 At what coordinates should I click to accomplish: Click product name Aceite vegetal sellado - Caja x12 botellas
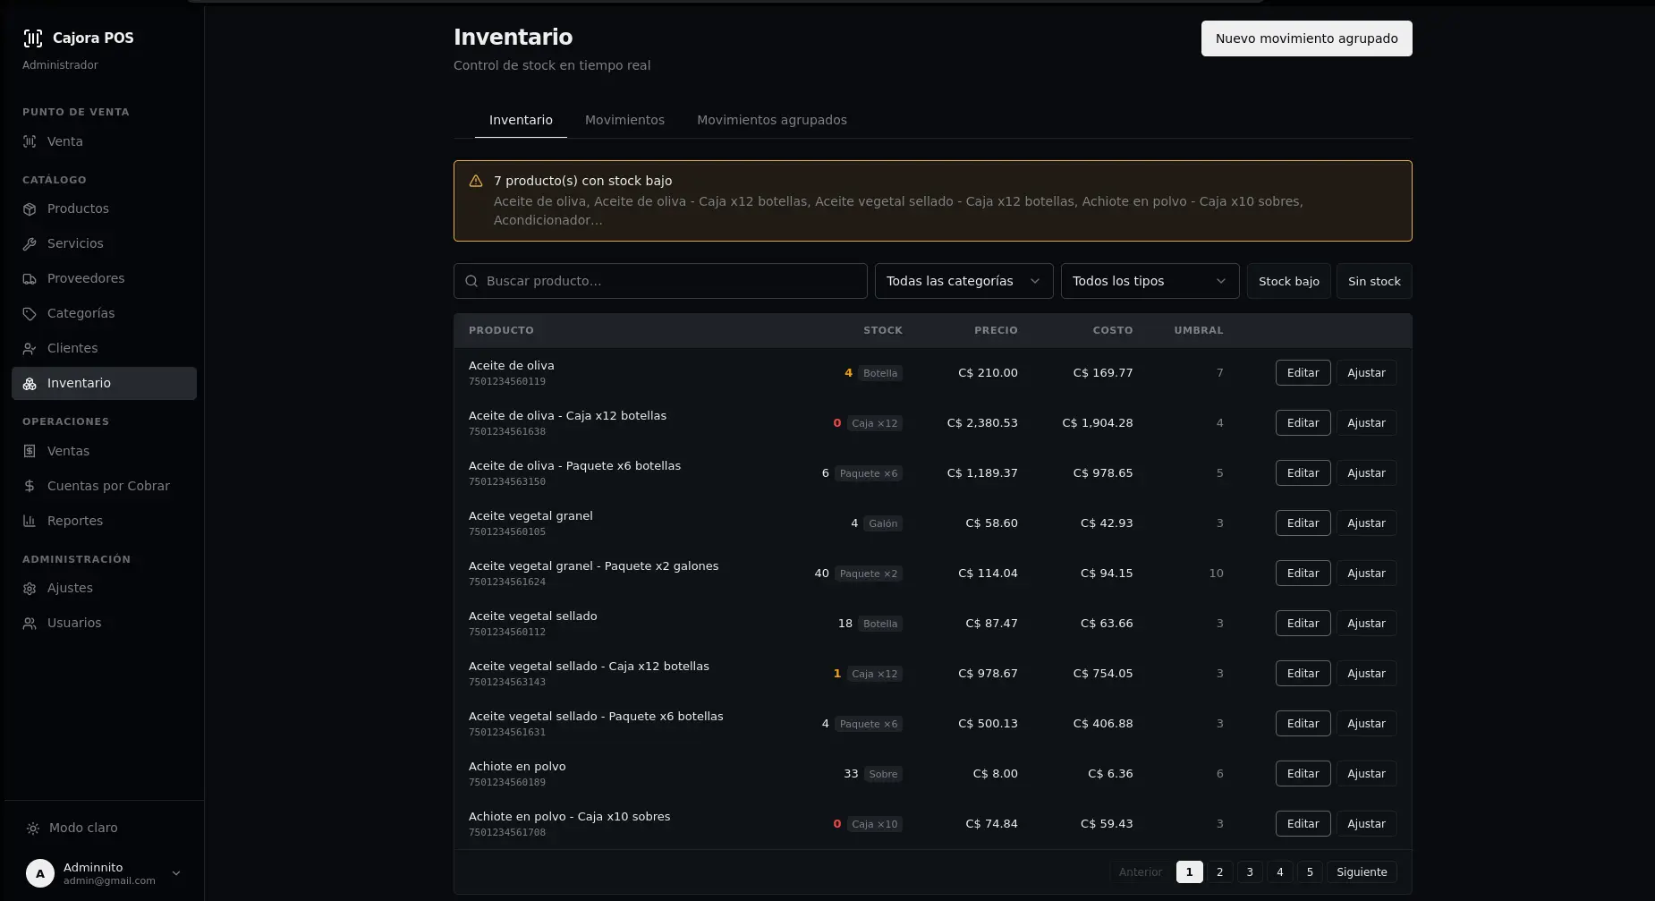point(589,667)
